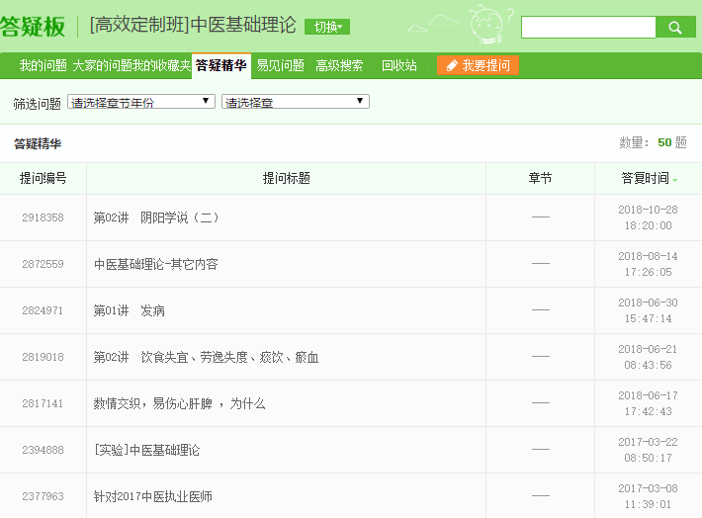Expand the 请选择章 chapter dropdown

pyautogui.click(x=296, y=102)
